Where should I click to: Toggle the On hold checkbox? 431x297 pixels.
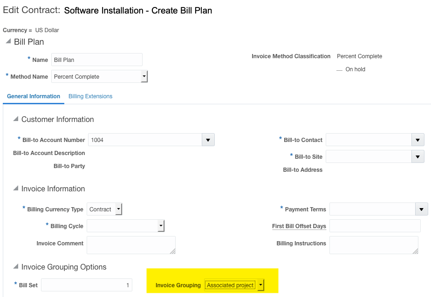[x=340, y=69]
